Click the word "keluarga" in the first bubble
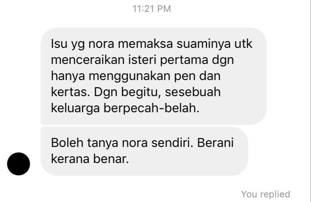Image resolution: width=311 pixels, height=202 pixels. click(75, 108)
